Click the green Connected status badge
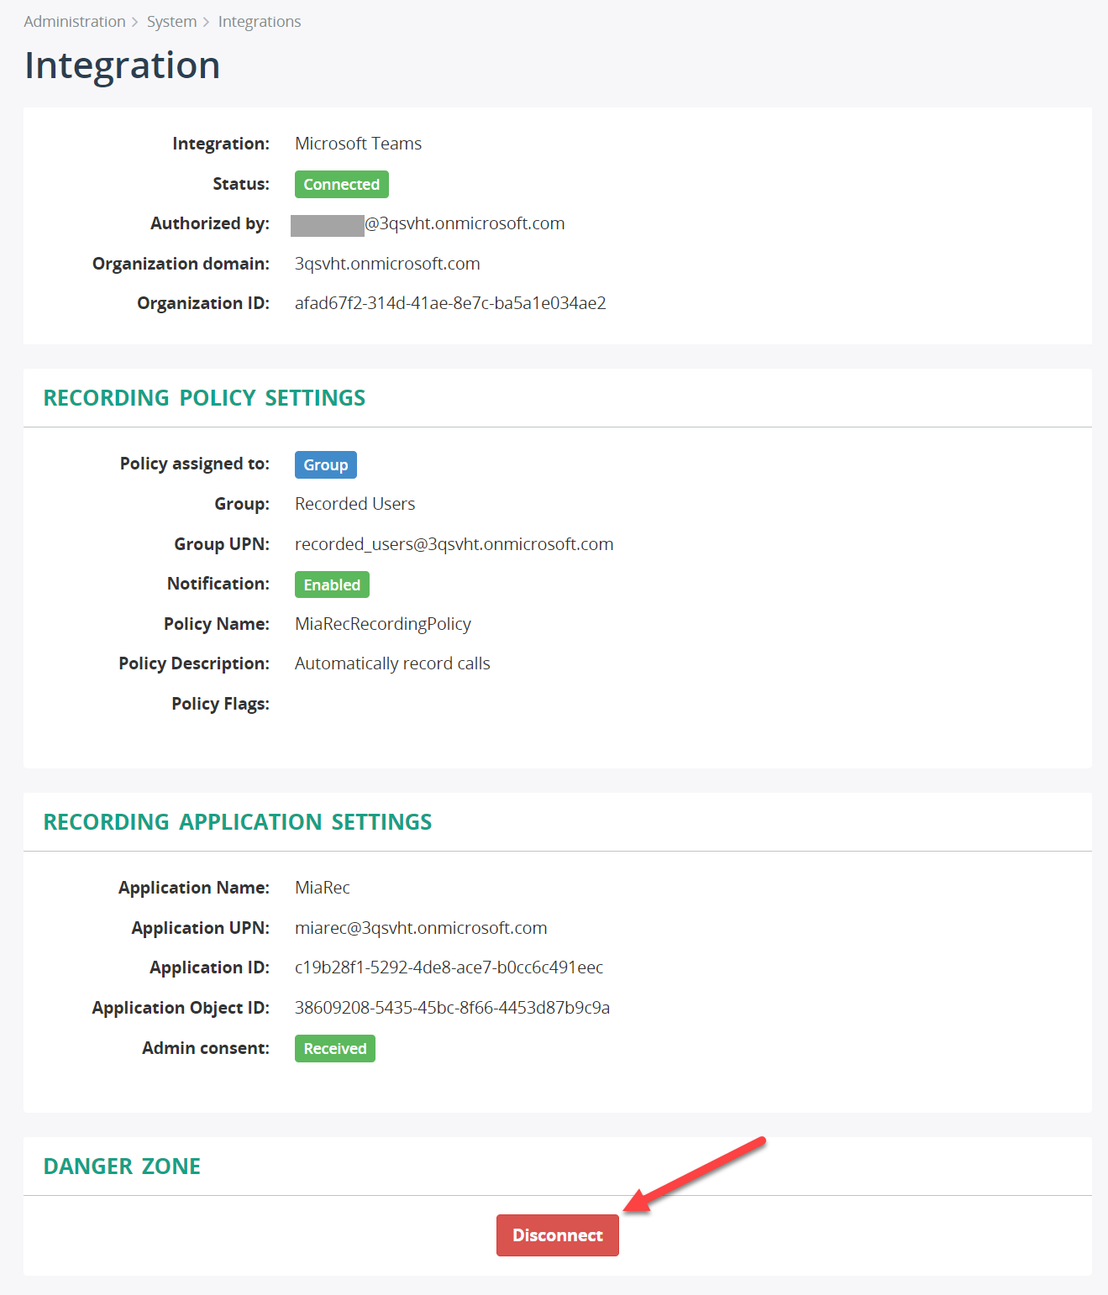Image resolution: width=1108 pixels, height=1295 pixels. (x=342, y=184)
